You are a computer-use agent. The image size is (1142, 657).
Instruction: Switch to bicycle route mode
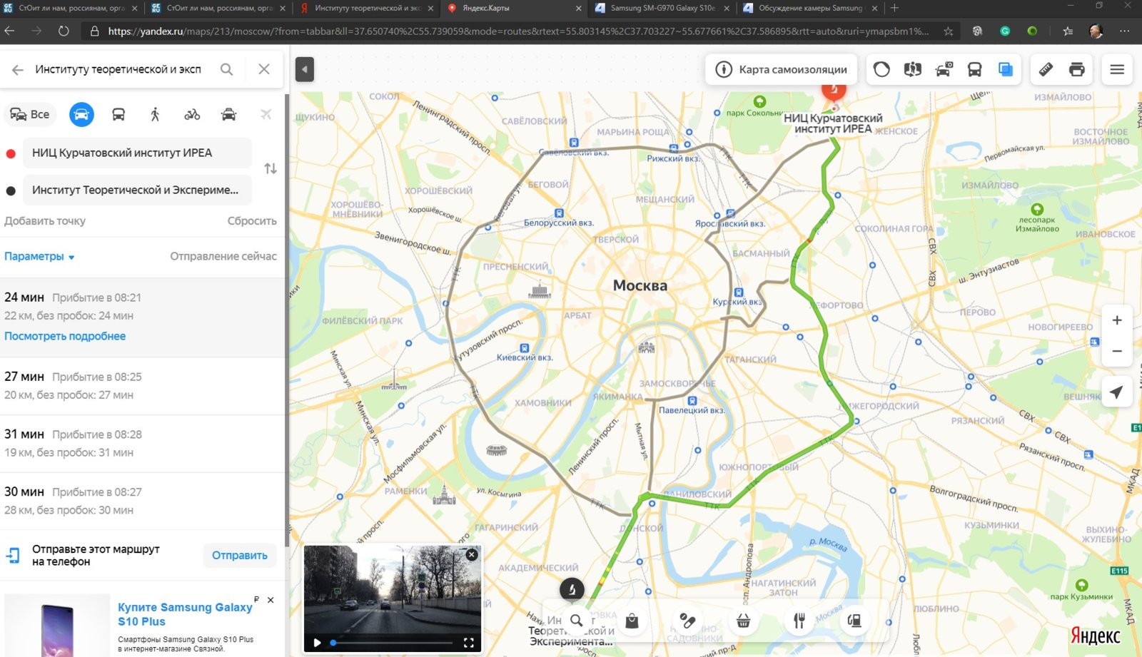[x=192, y=114]
